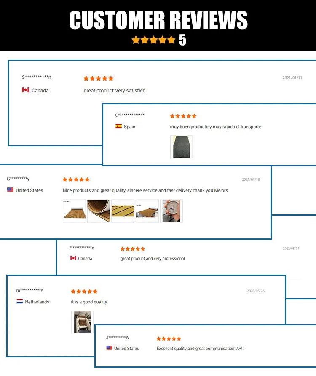Click the United States flag beside J**********W
This screenshot has height=376, width=316.
tap(109, 348)
